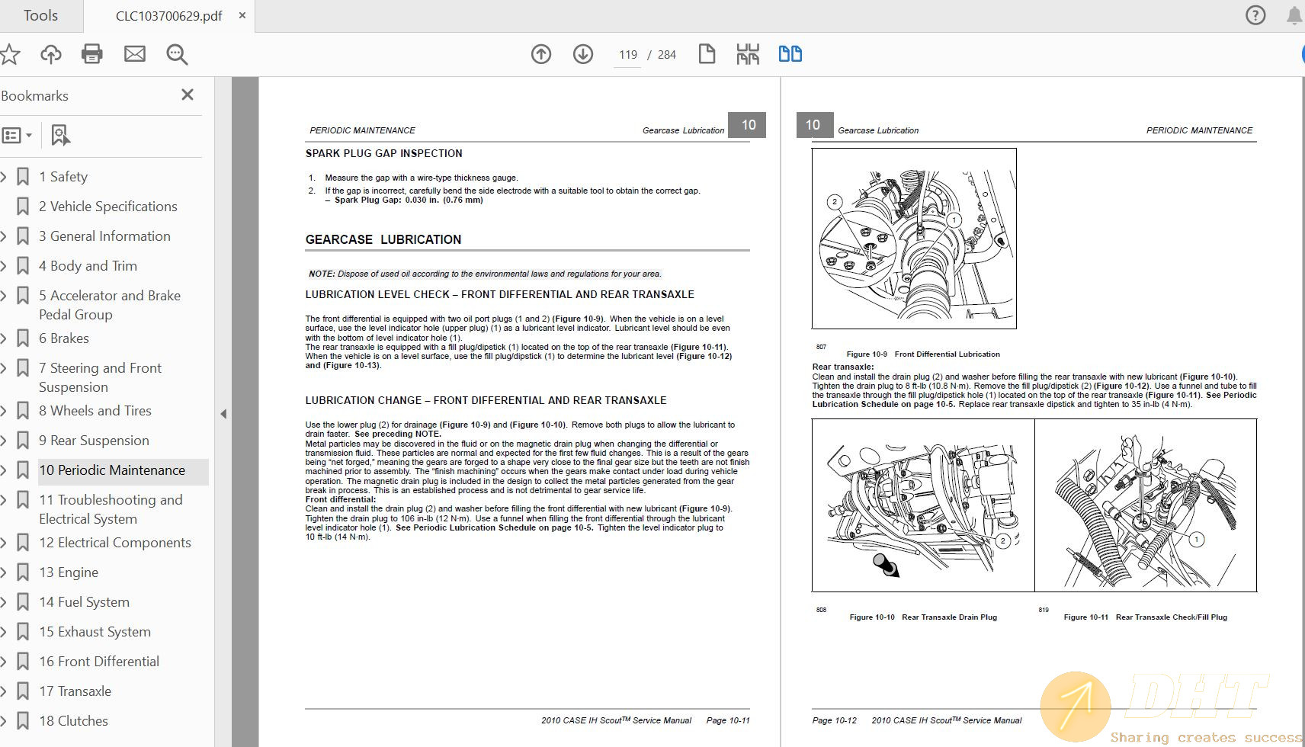
Task: Go to next page with down arrow
Action: pyautogui.click(x=583, y=54)
